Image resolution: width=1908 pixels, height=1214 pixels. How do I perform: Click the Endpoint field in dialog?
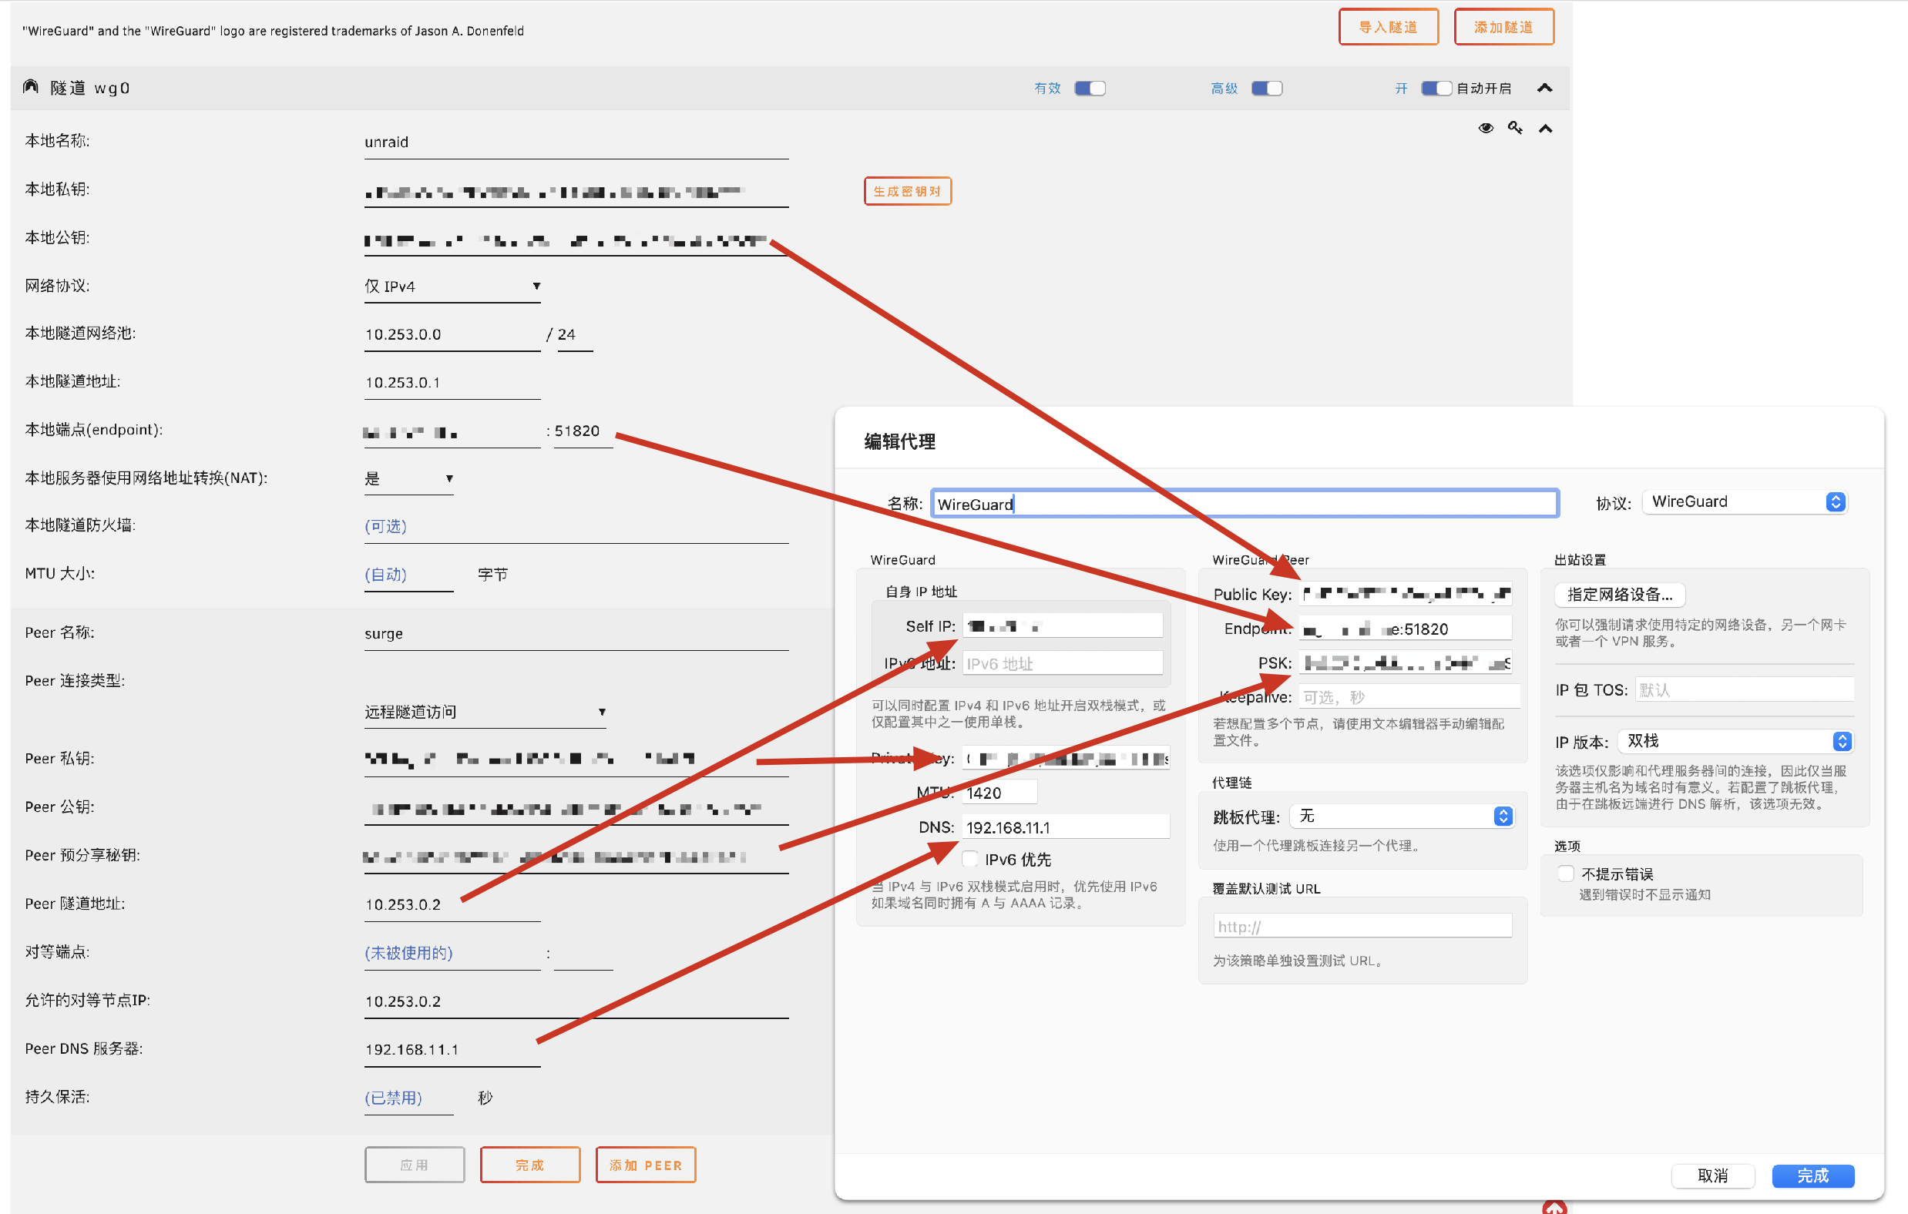[1406, 629]
